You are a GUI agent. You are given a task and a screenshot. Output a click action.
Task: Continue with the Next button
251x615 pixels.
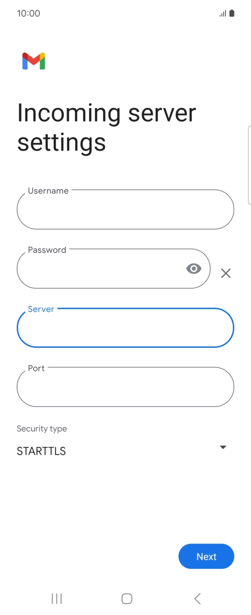click(206, 556)
